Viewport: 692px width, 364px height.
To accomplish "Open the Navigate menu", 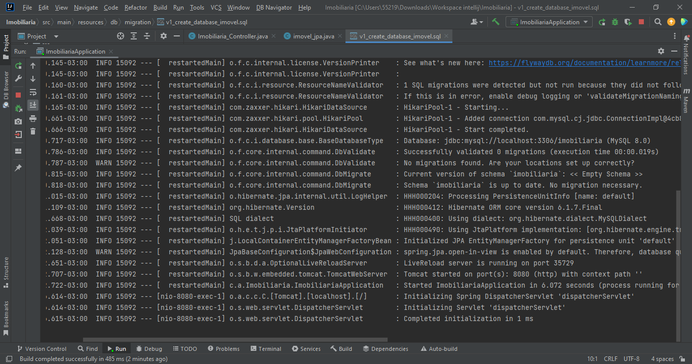I will (86, 8).
